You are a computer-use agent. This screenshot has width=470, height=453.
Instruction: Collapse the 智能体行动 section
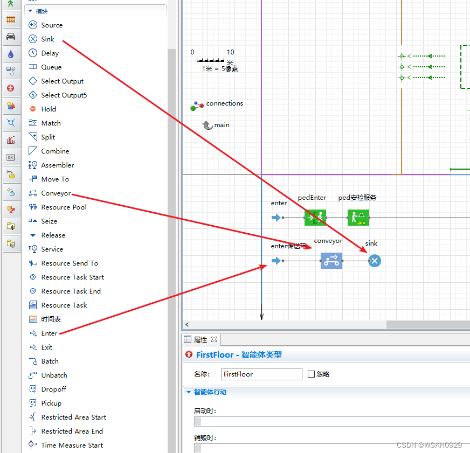[x=189, y=392]
